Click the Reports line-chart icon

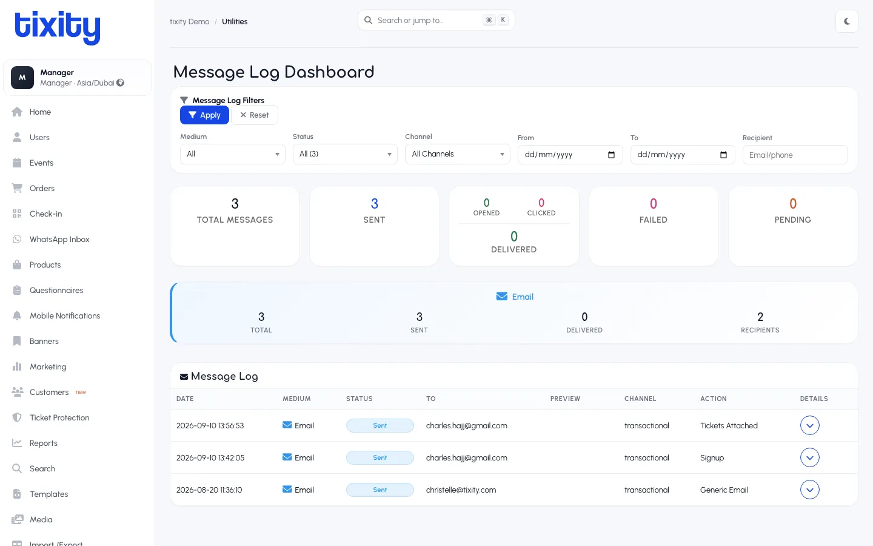pyautogui.click(x=17, y=443)
